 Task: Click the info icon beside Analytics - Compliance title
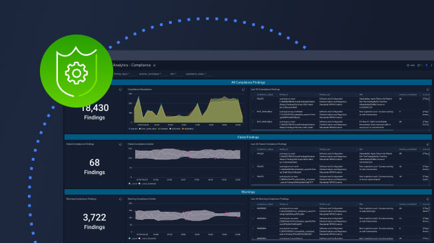coord(154,65)
